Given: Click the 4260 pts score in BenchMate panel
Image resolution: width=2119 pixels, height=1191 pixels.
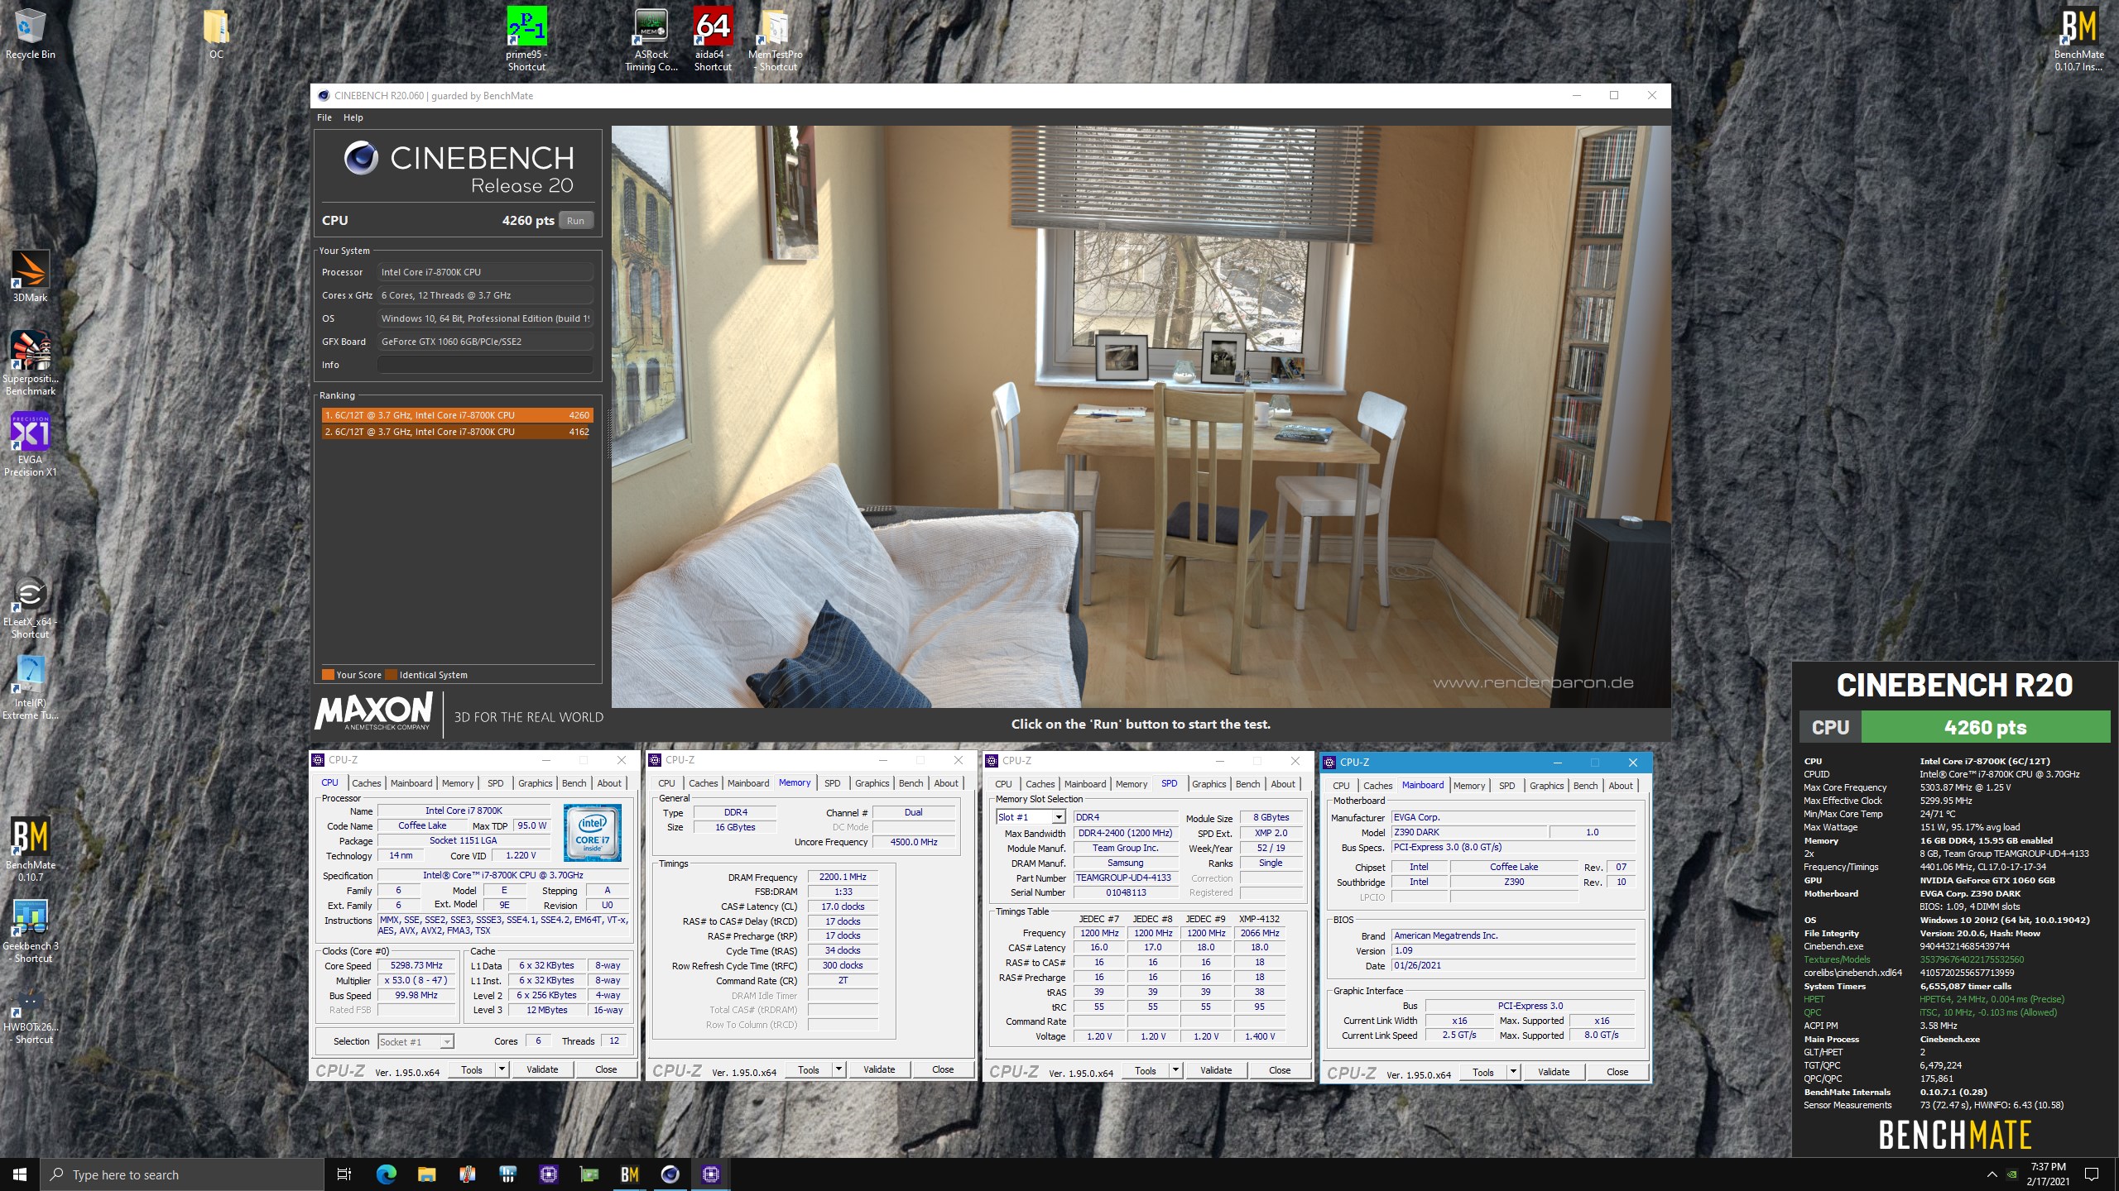Looking at the screenshot, I should tap(1985, 728).
